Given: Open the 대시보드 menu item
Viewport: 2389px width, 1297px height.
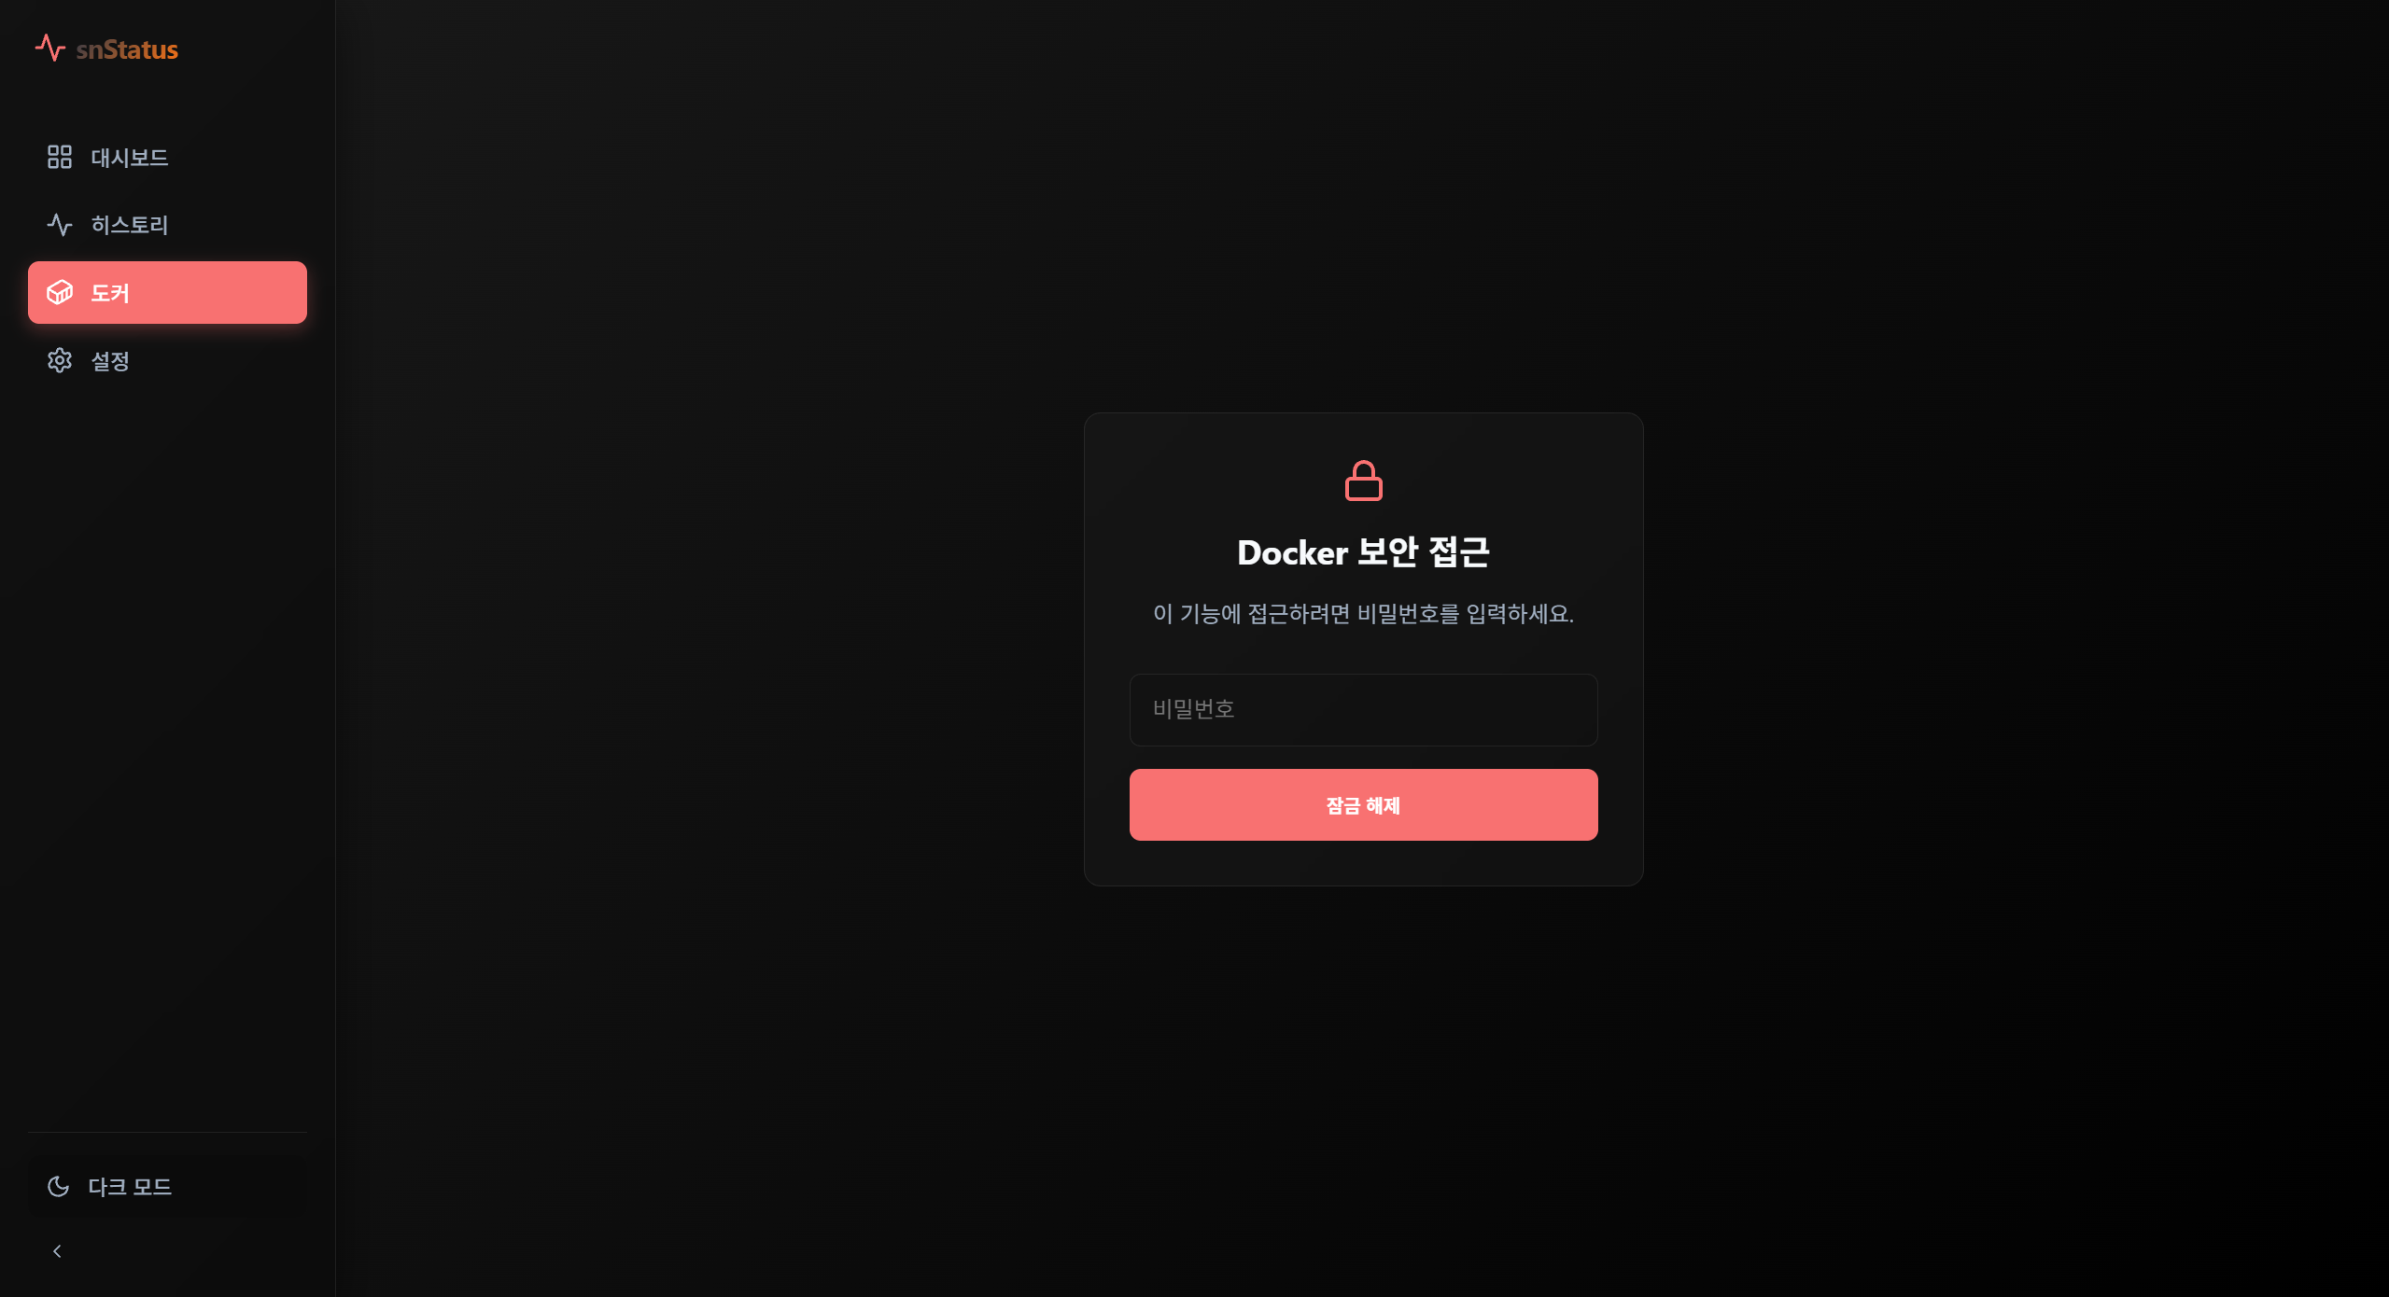Looking at the screenshot, I should coord(167,157).
